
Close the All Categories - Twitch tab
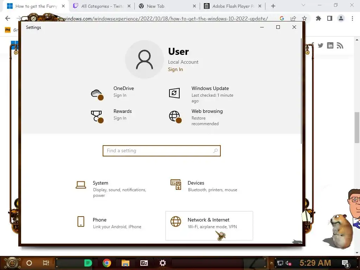(x=129, y=6)
